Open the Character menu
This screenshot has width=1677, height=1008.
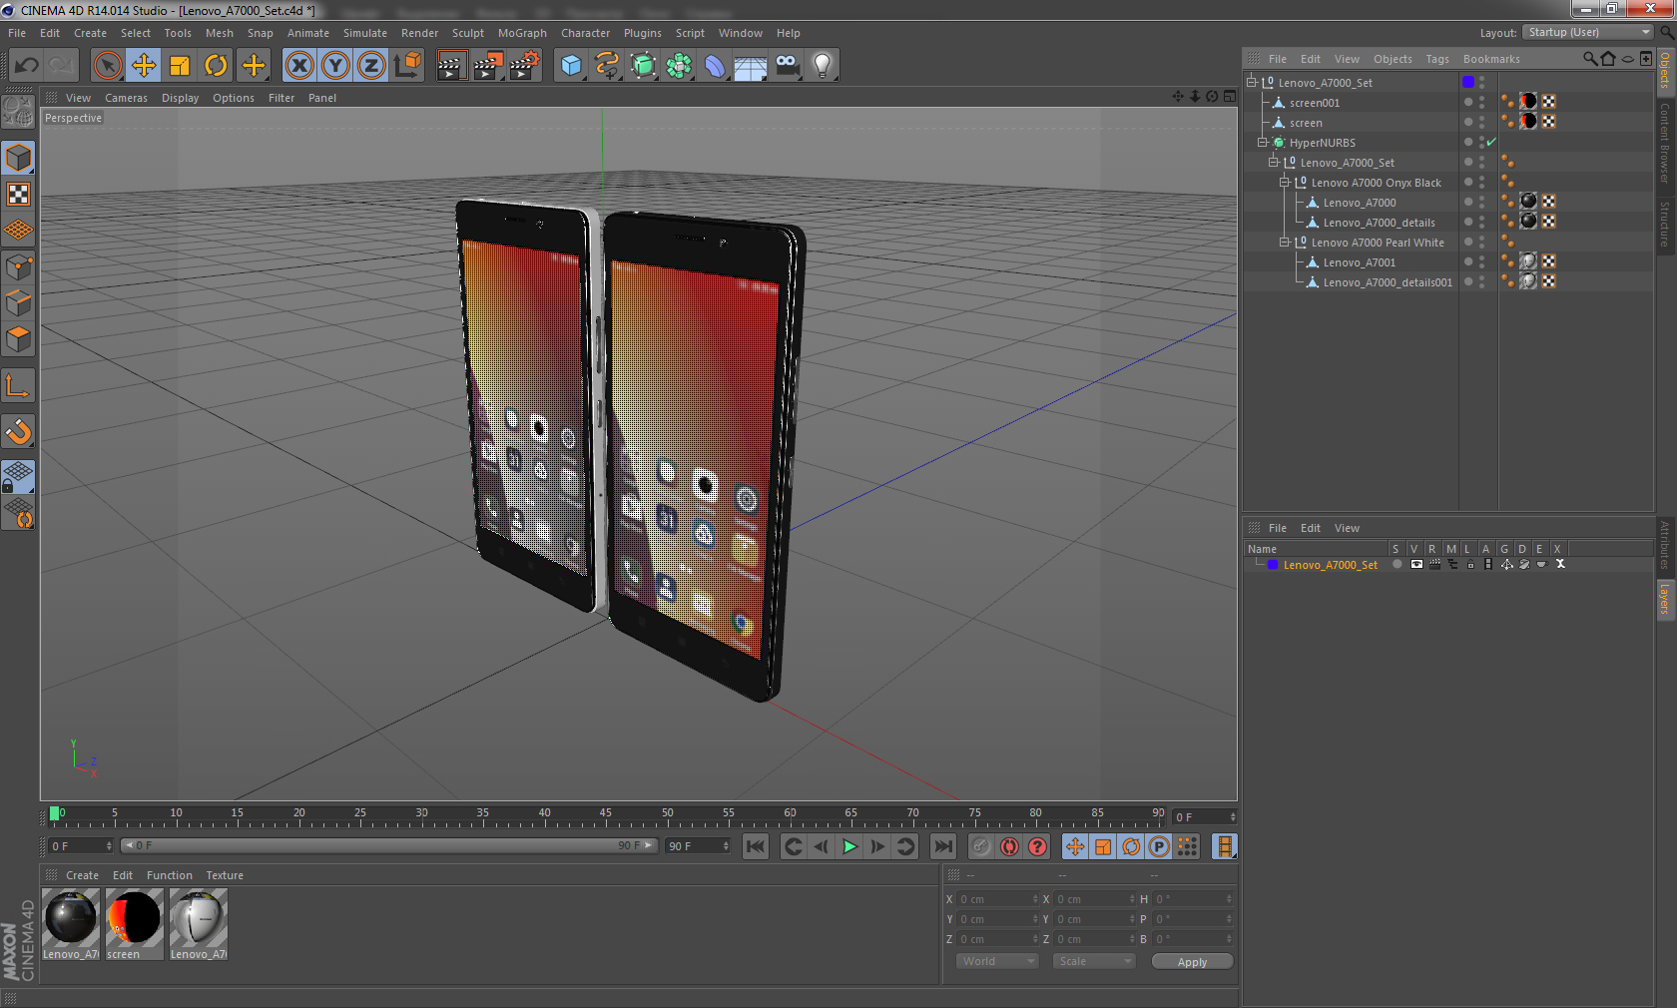point(585,33)
